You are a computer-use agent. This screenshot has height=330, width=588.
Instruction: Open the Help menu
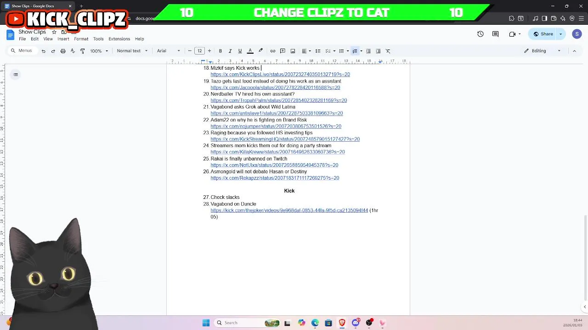pyautogui.click(x=139, y=39)
